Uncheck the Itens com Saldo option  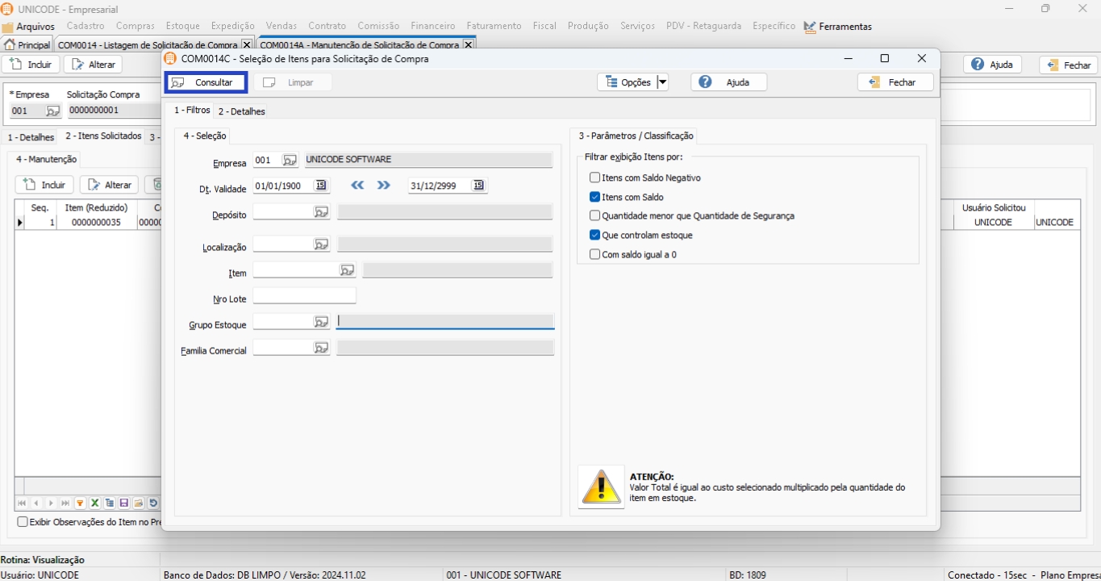point(594,197)
